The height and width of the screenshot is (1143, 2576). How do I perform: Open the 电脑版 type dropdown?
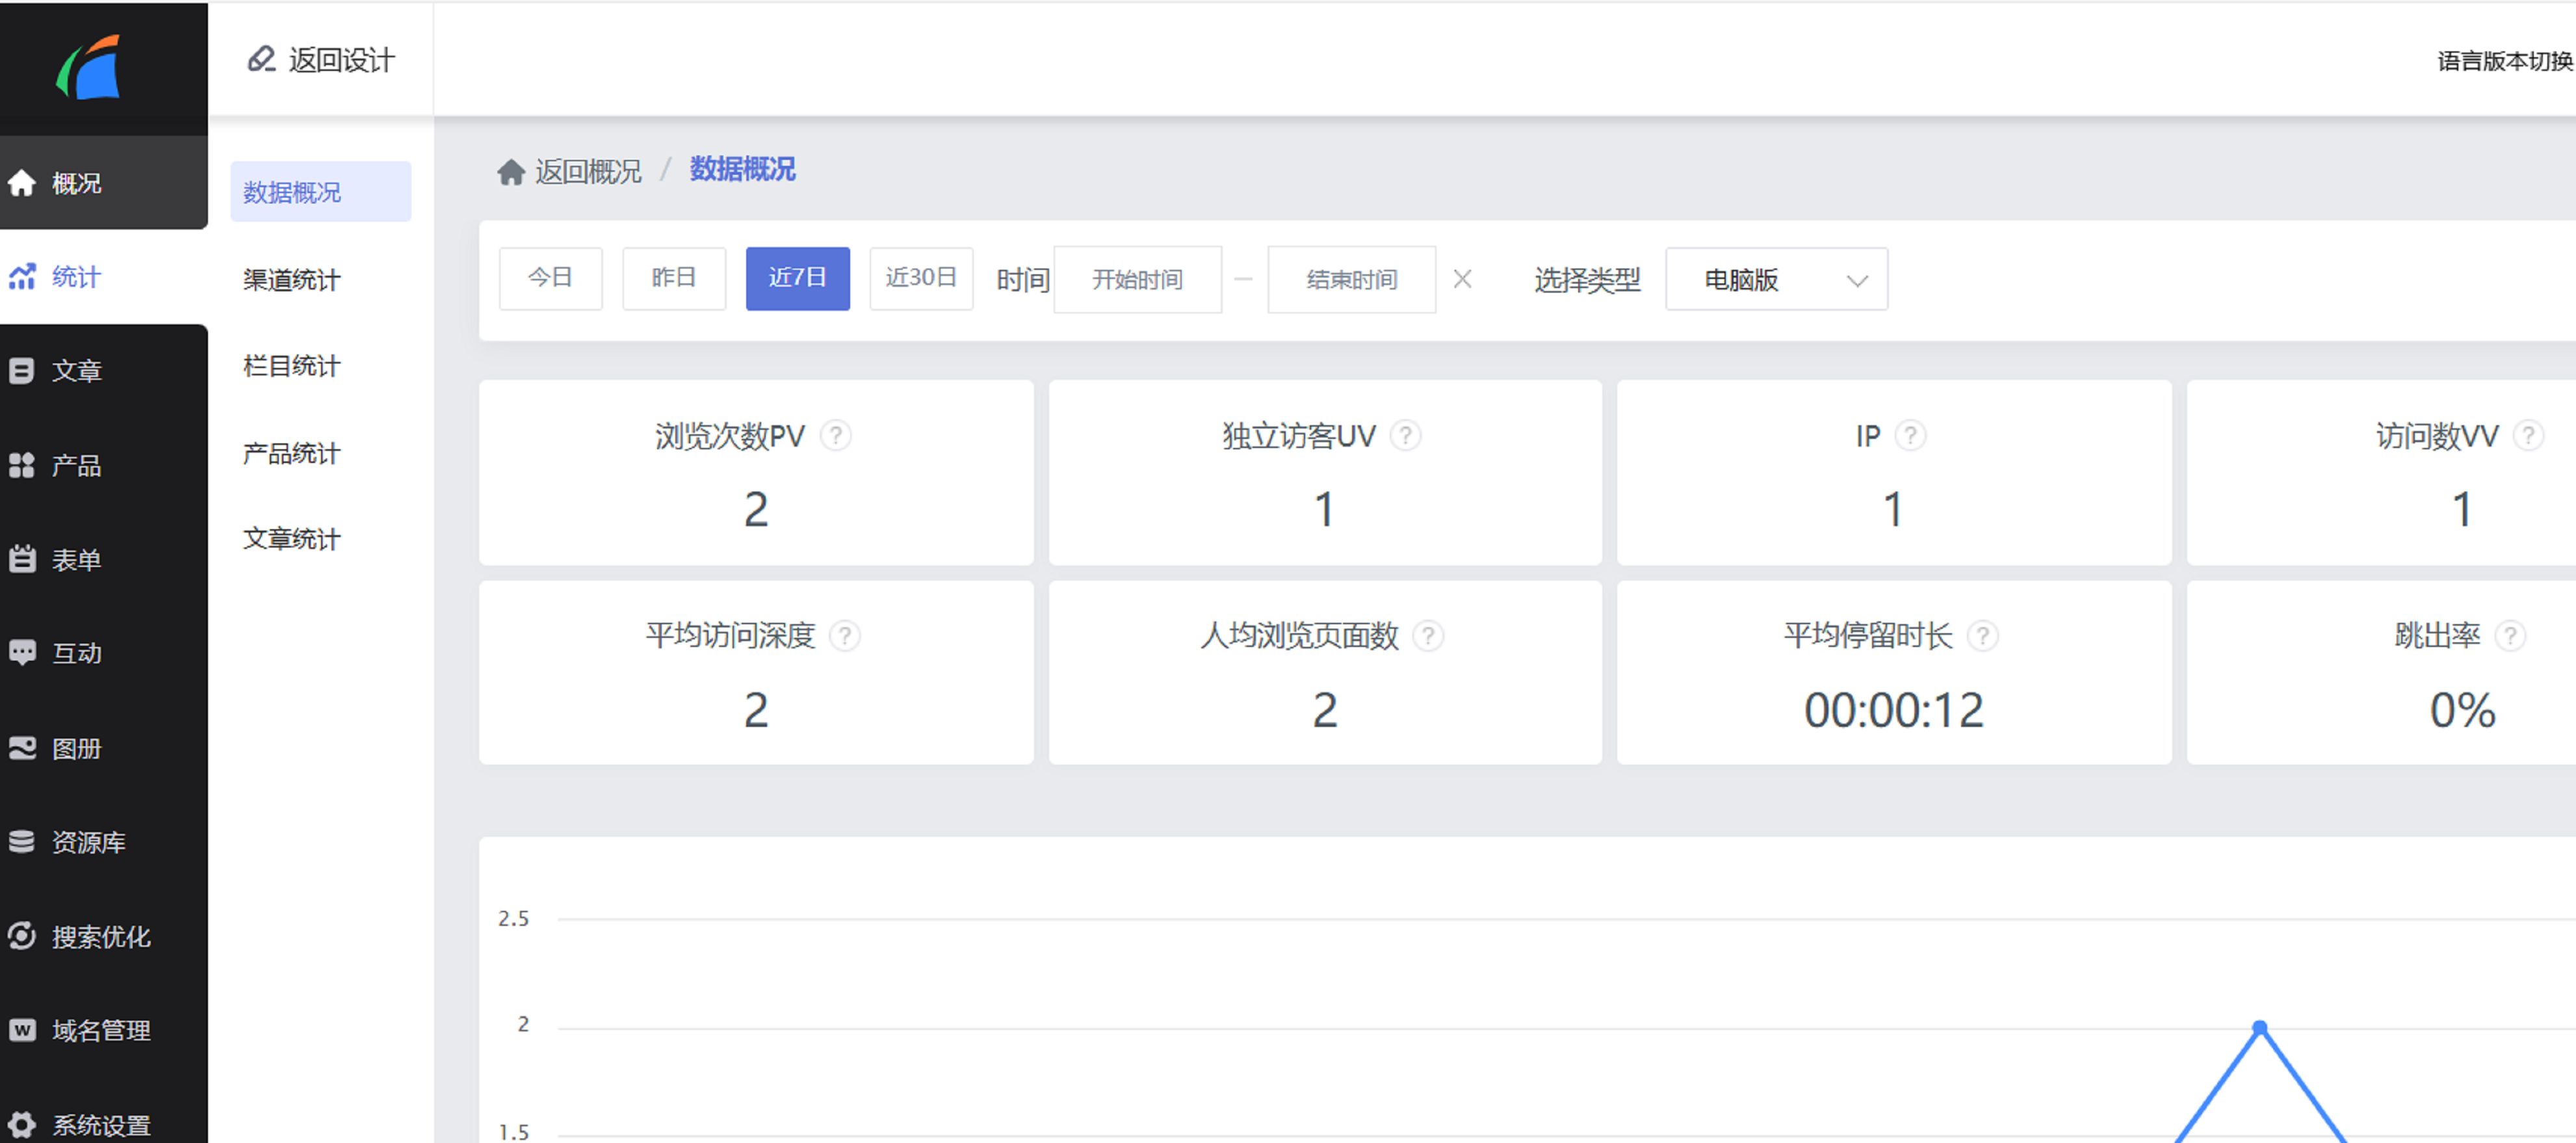(1776, 279)
